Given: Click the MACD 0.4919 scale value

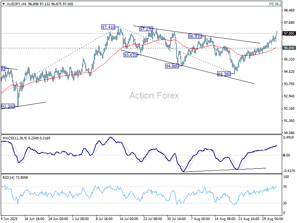Looking at the screenshot, I should pos(288,138).
